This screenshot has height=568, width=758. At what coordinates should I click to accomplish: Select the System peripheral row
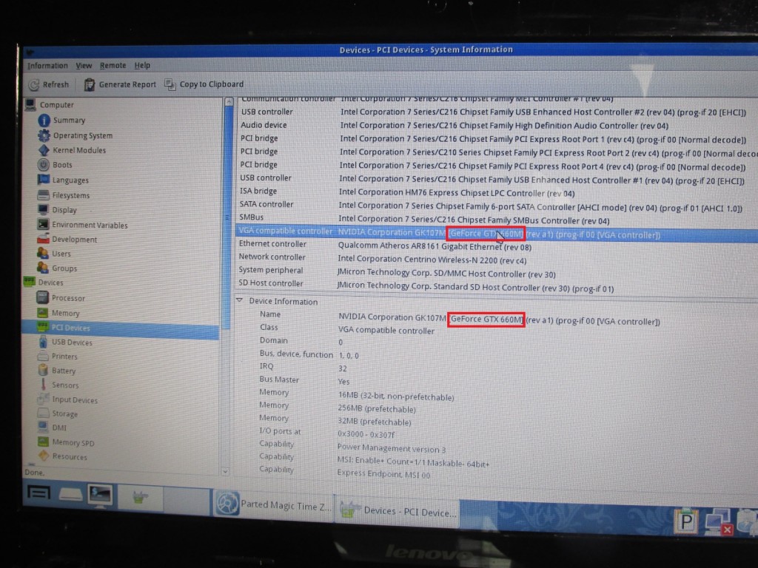point(495,272)
